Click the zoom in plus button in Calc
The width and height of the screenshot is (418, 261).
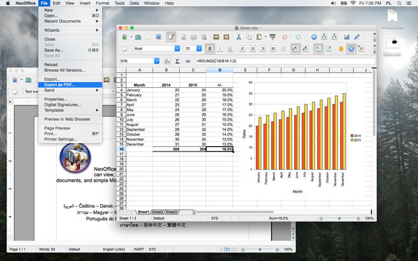point(358,218)
